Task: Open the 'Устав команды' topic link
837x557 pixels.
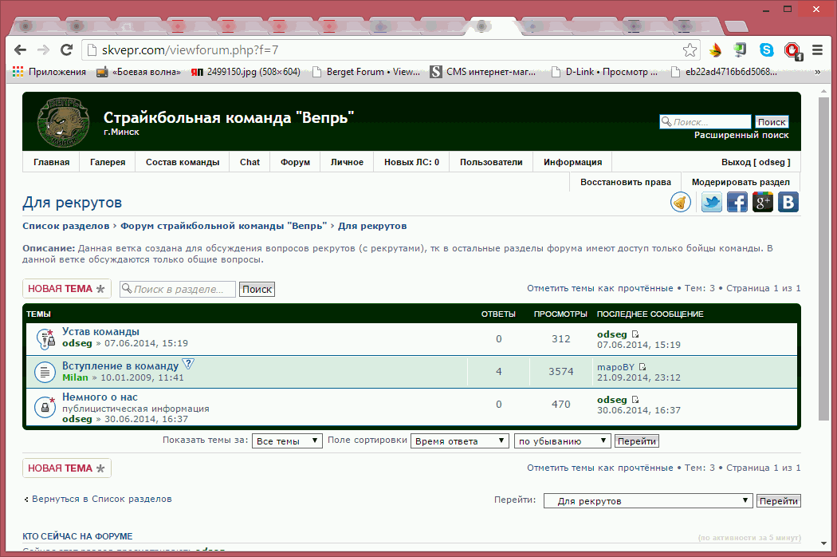Action: click(x=100, y=331)
